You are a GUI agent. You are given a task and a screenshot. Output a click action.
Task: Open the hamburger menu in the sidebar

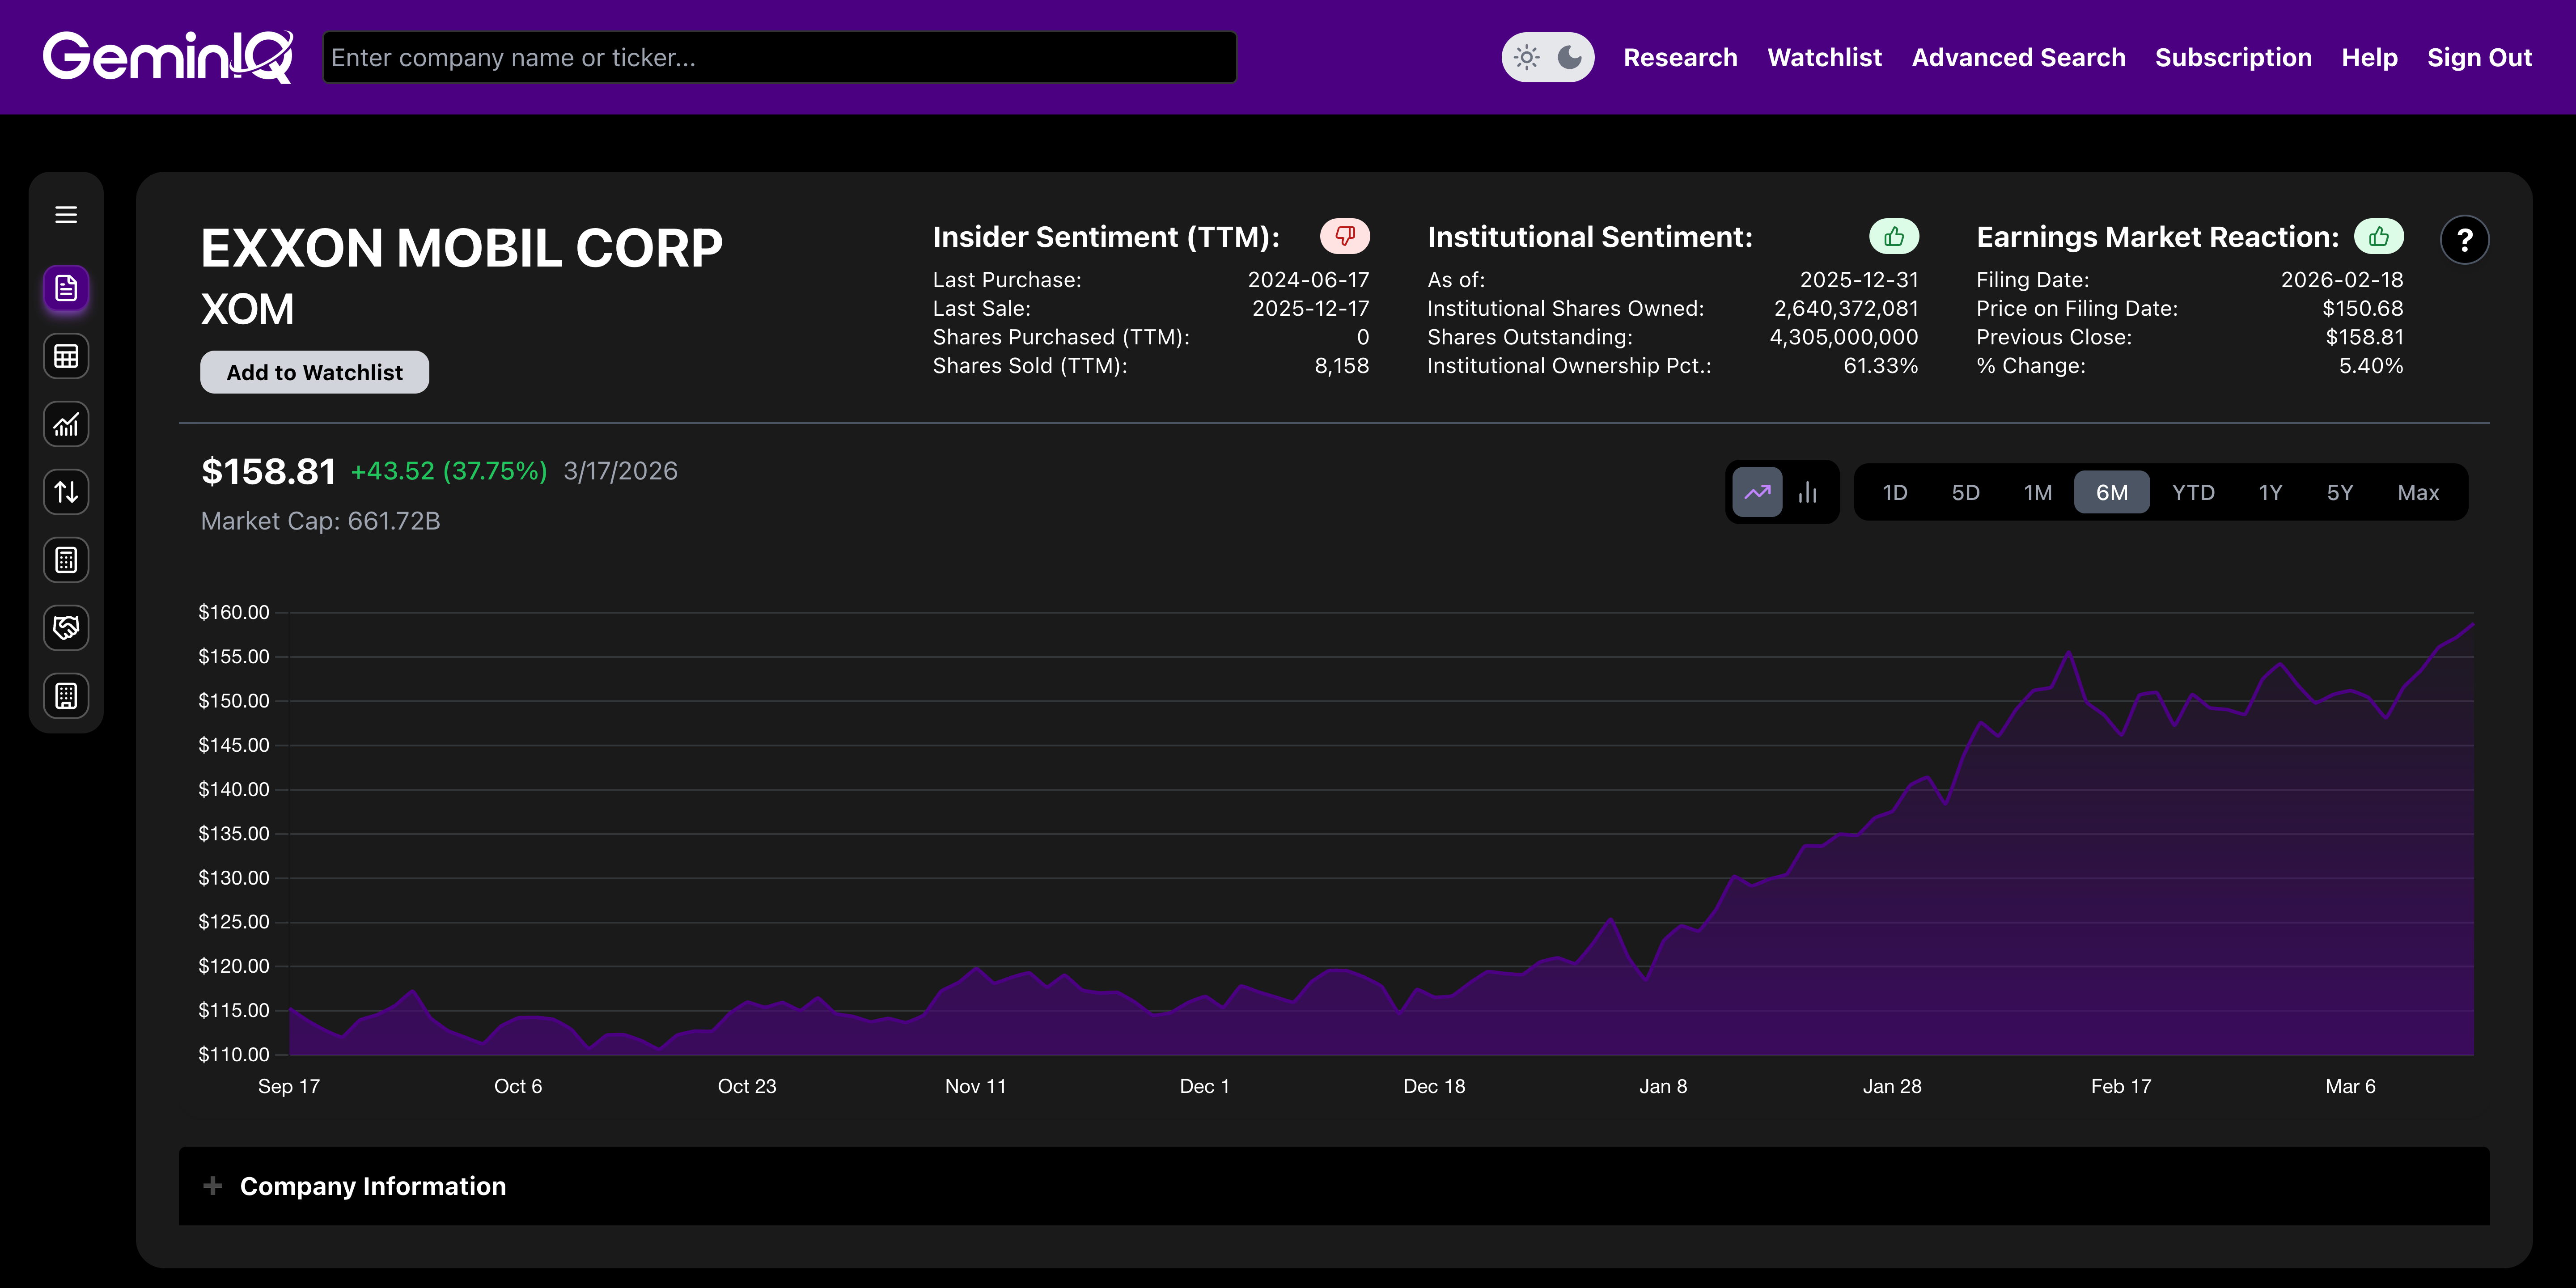(66, 214)
